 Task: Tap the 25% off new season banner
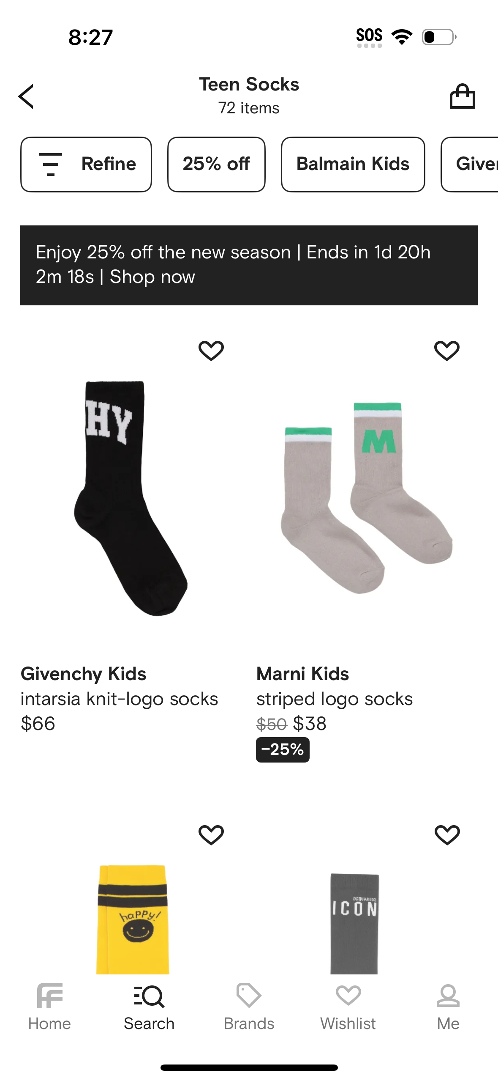pyautogui.click(x=249, y=265)
